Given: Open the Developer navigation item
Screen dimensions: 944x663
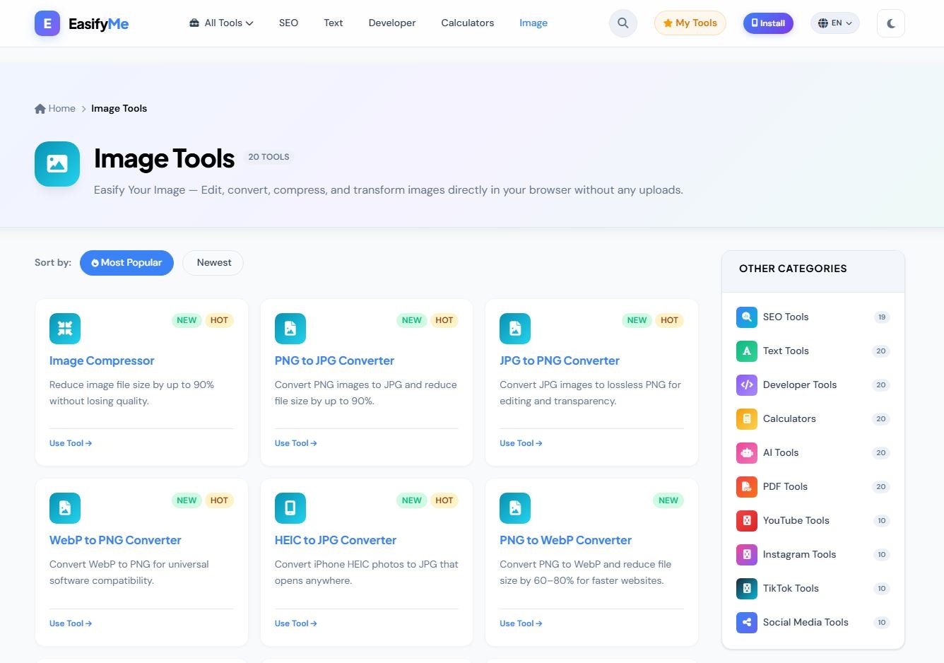Looking at the screenshot, I should point(392,23).
